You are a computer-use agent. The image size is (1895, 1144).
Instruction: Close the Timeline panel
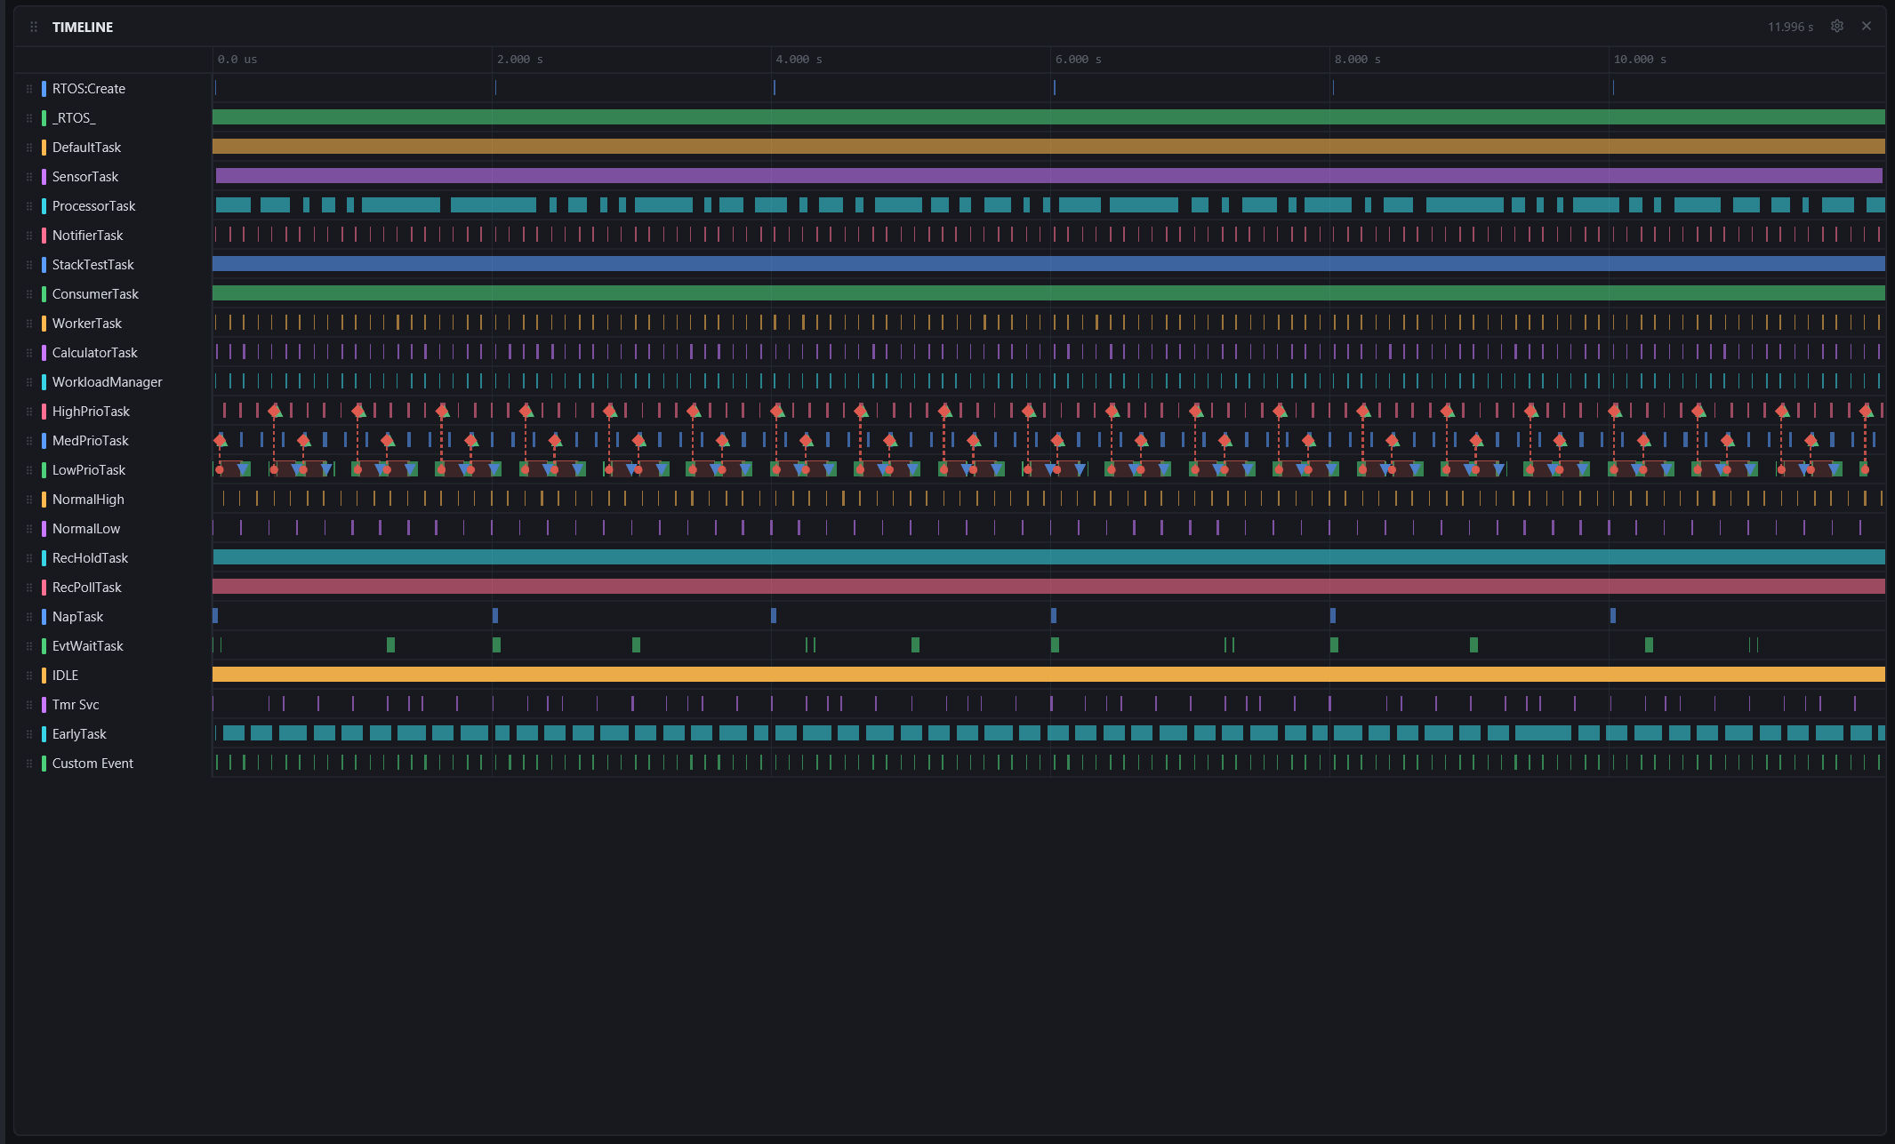1867,27
